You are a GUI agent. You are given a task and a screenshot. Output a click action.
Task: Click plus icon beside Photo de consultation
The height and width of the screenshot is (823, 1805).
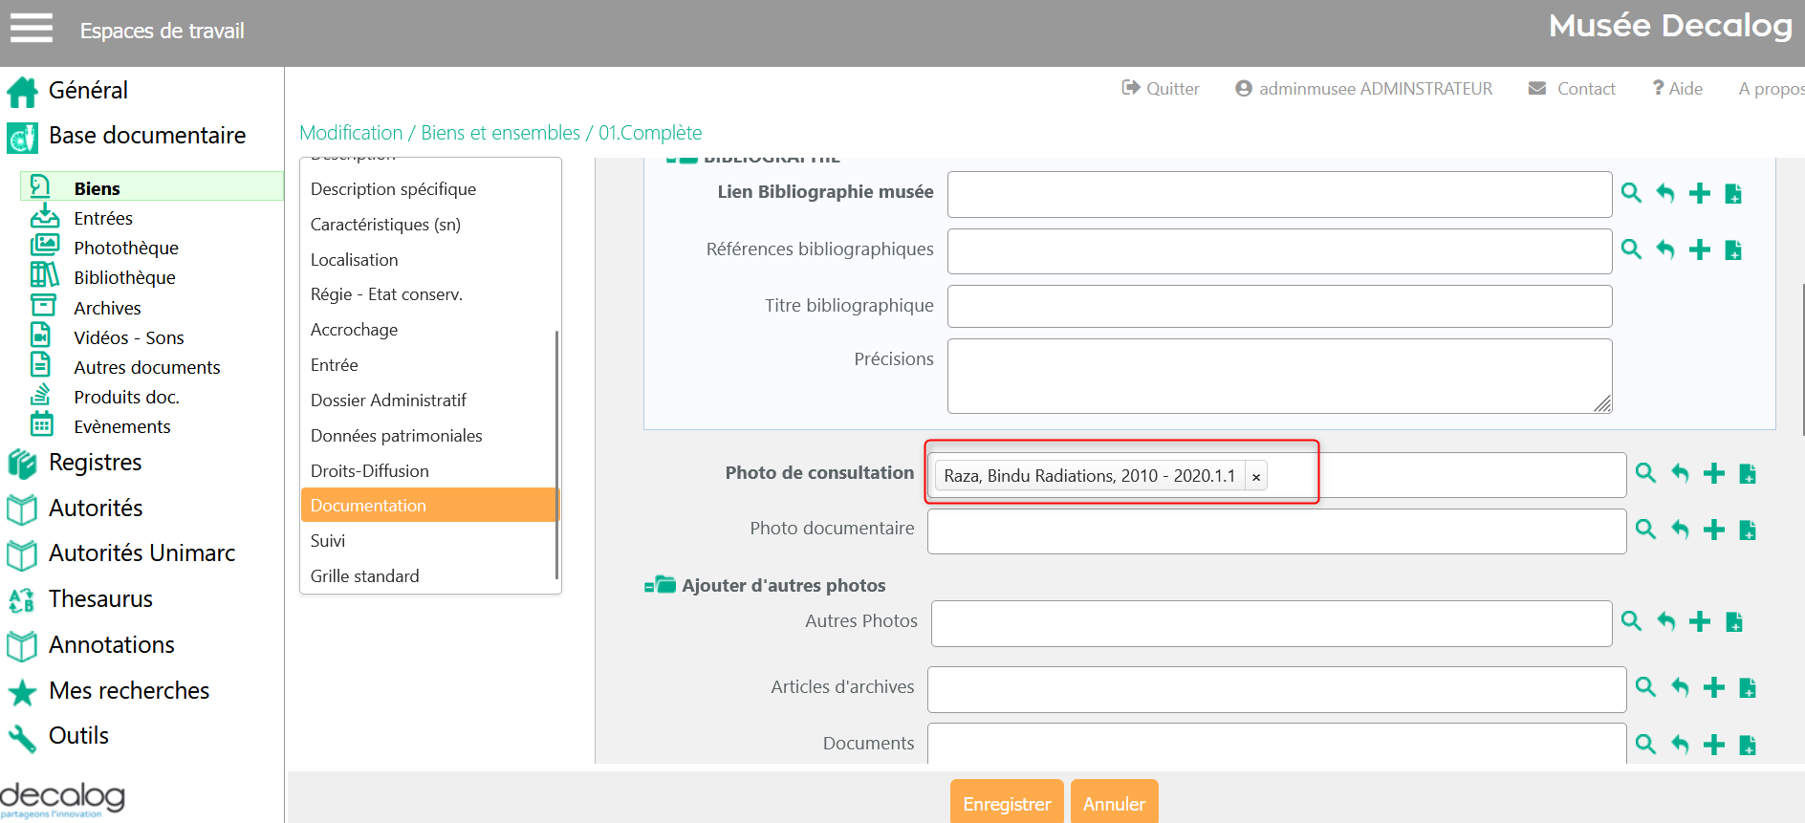coord(1714,473)
